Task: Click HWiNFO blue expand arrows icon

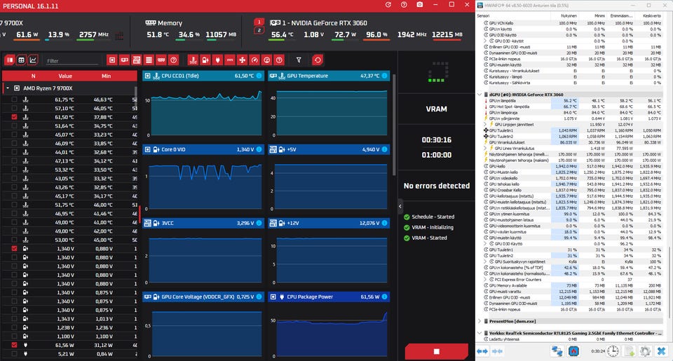Action: coord(482,351)
